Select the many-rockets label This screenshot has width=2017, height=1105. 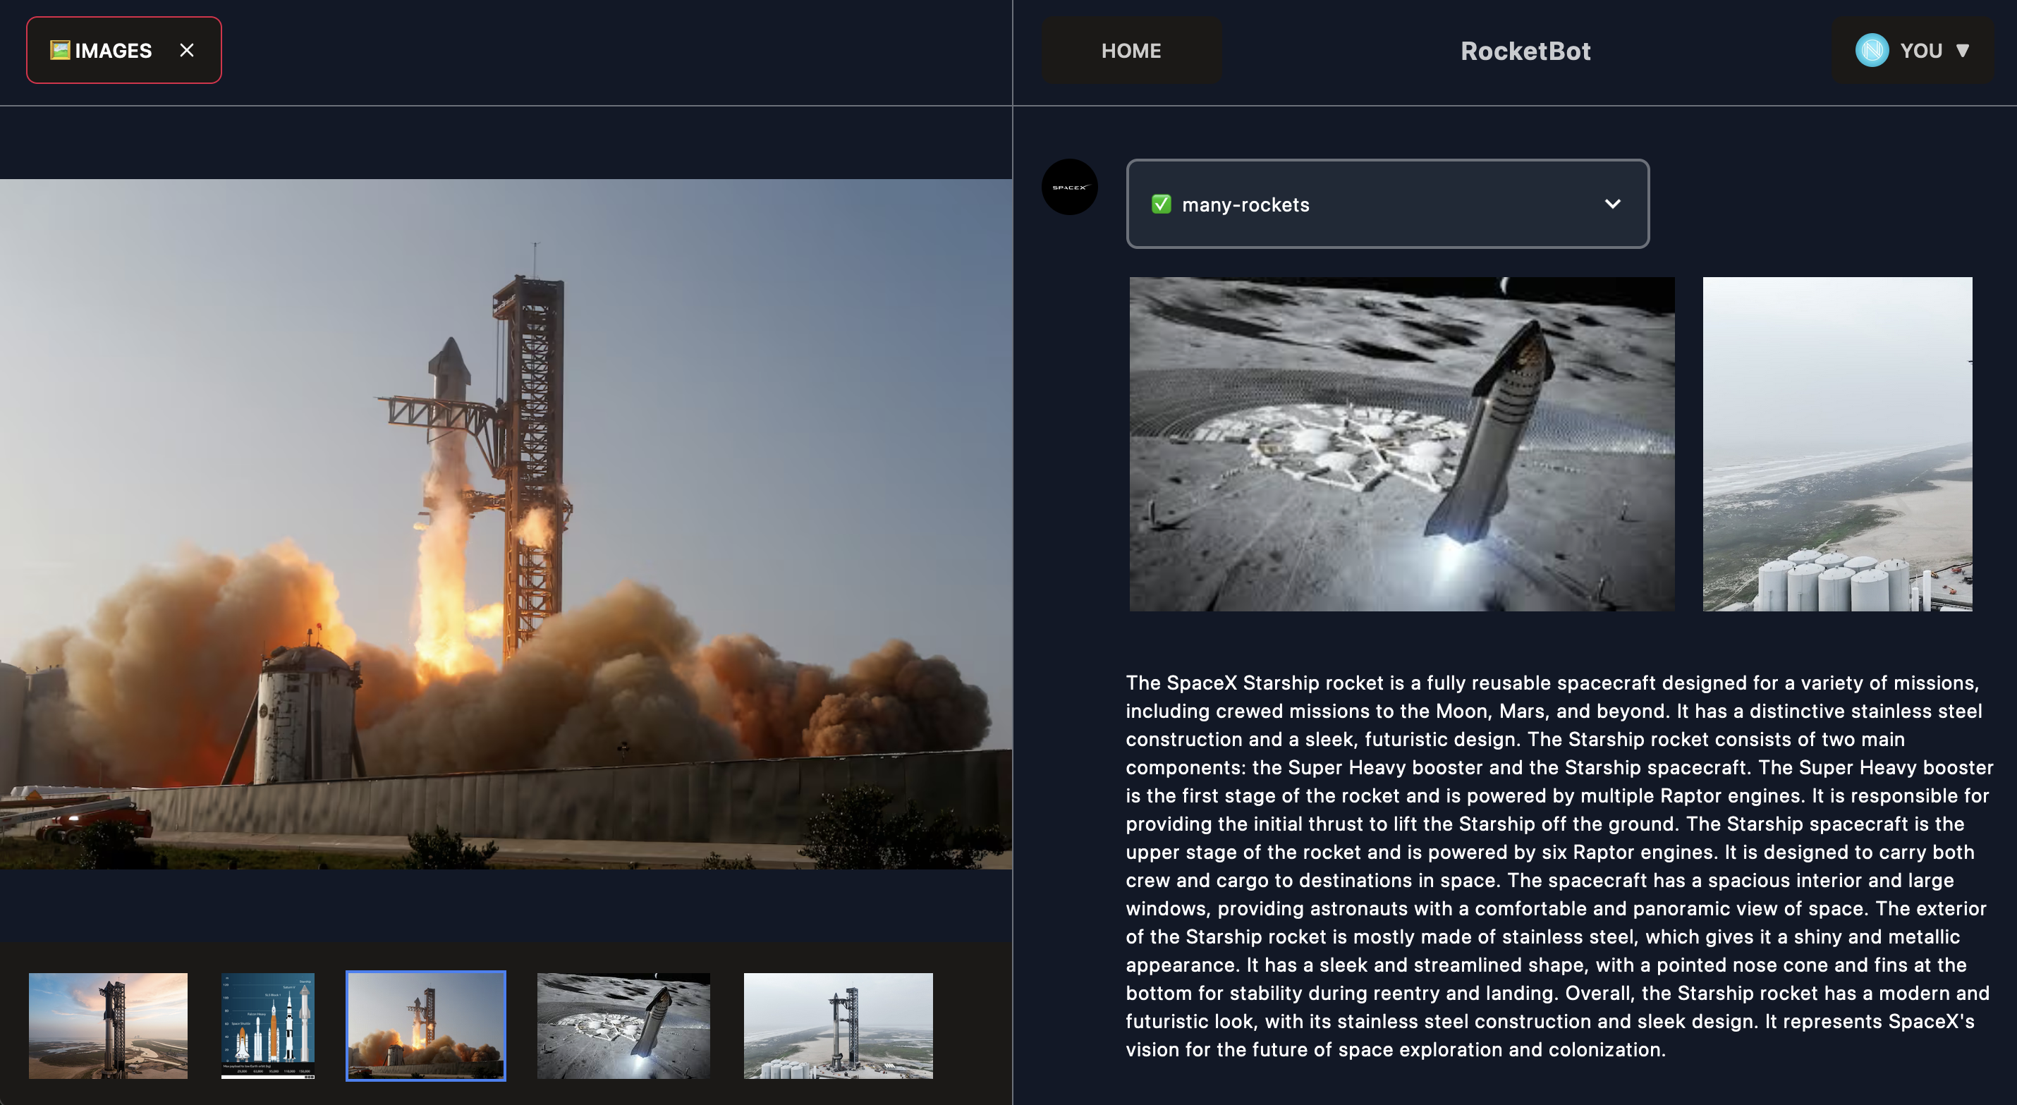[1245, 204]
